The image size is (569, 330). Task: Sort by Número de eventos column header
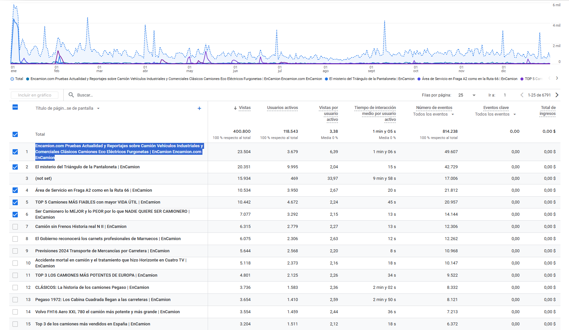(x=434, y=108)
